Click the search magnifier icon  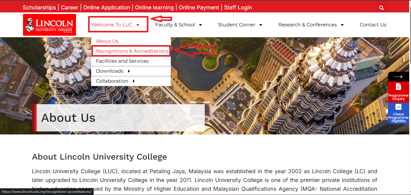tap(381, 8)
